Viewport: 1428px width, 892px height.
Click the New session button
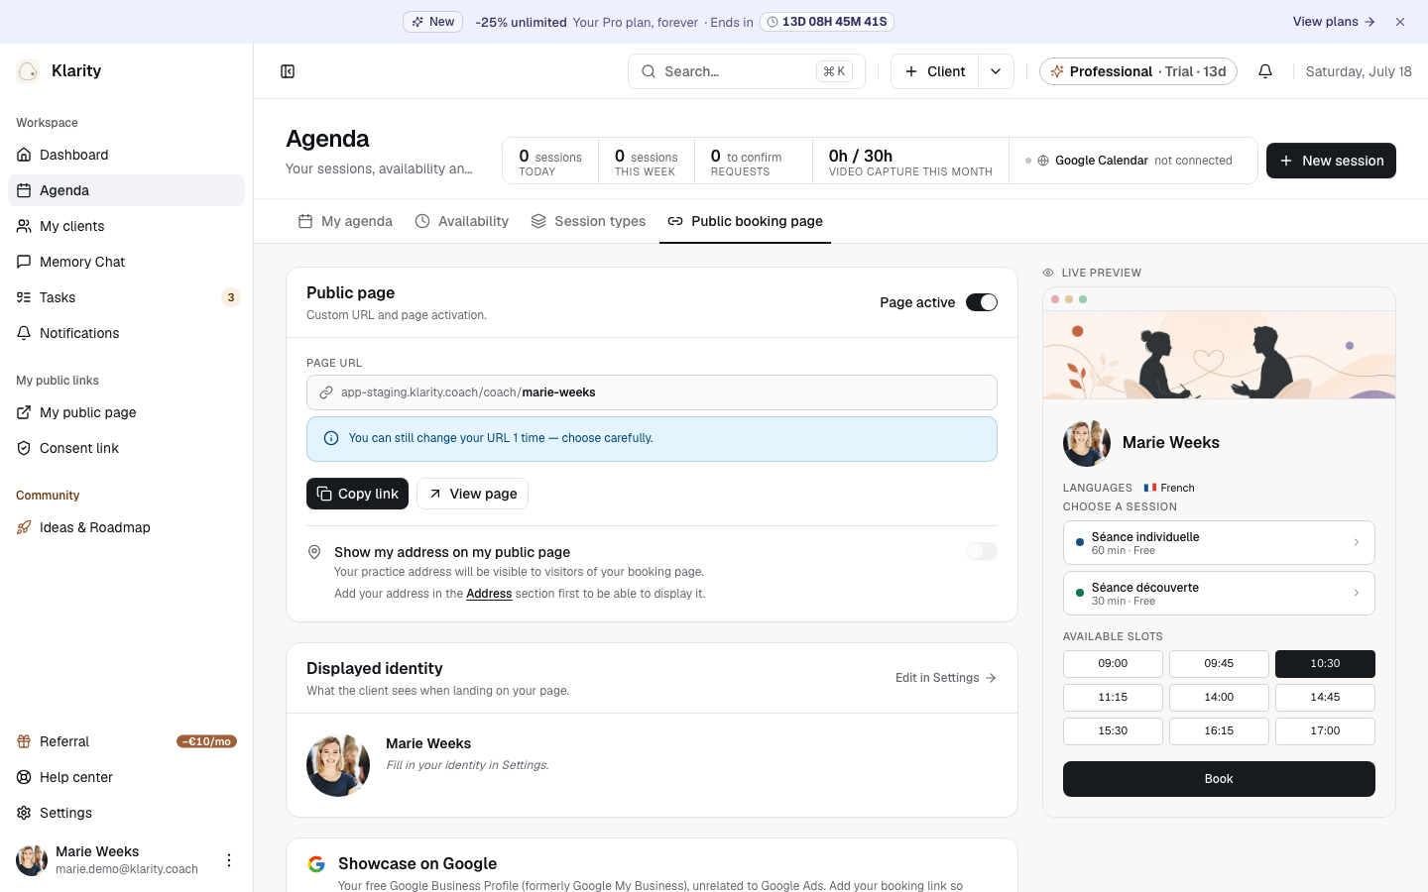(x=1331, y=161)
